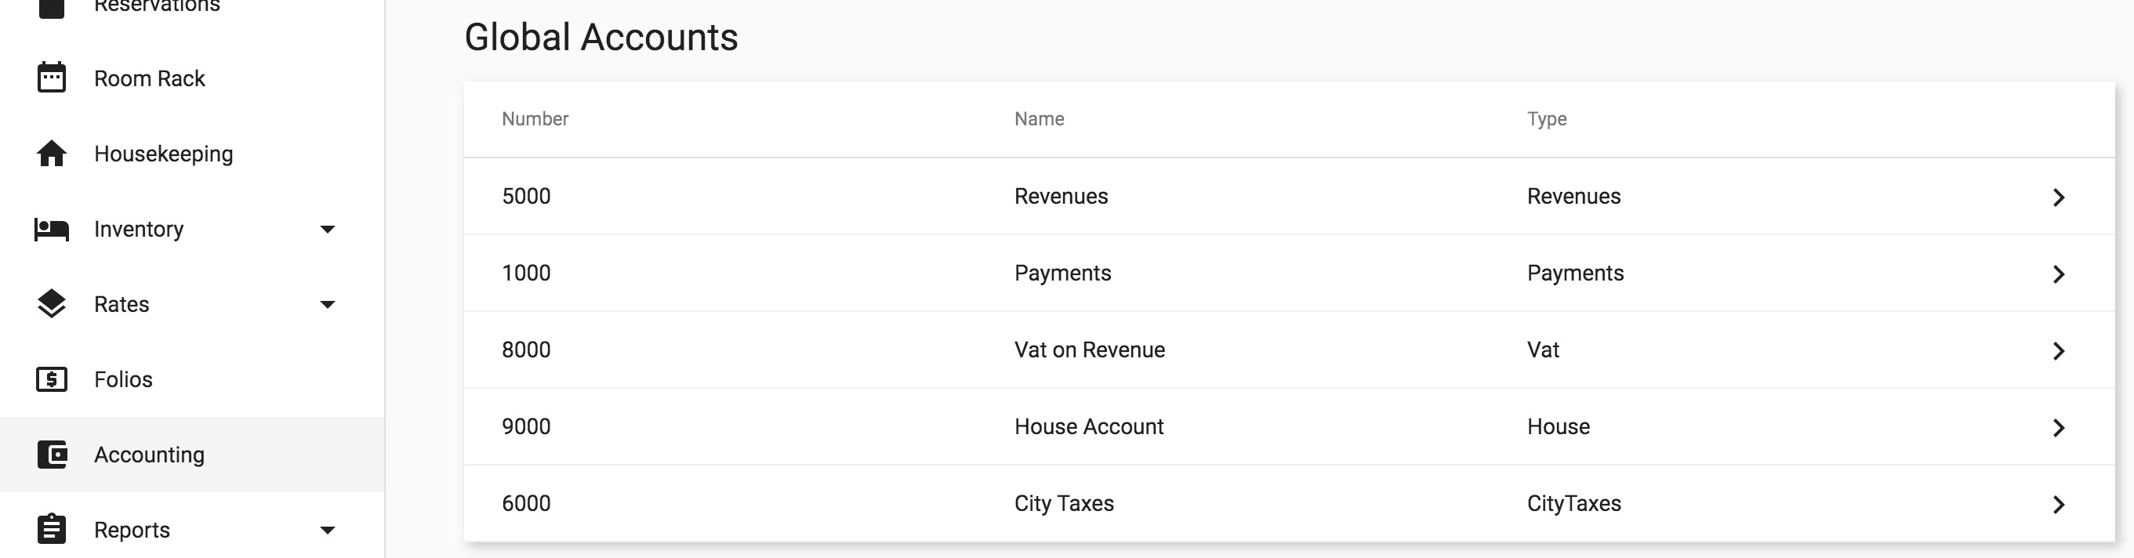This screenshot has width=2134, height=558.
Task: Open the Housekeeping section
Action: pos(163,154)
